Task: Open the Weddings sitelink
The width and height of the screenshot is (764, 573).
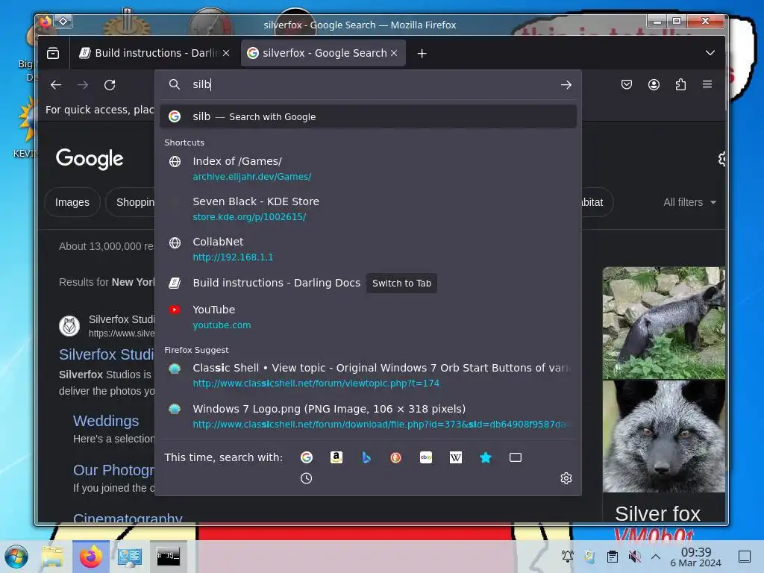Action: (106, 421)
